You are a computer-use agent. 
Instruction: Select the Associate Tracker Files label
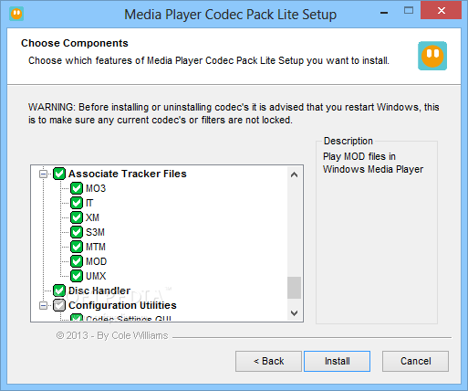click(128, 174)
